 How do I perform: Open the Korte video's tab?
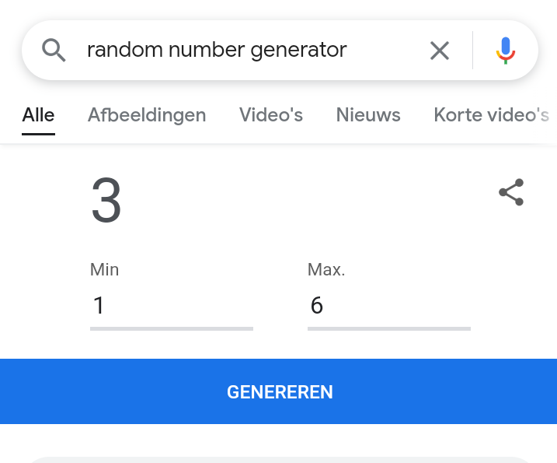tap(491, 115)
